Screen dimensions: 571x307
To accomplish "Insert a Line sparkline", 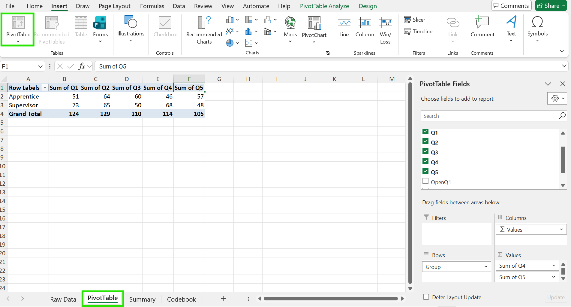I will point(344,27).
